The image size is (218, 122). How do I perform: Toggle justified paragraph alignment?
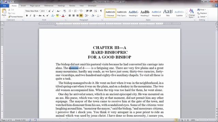tap(81, 16)
